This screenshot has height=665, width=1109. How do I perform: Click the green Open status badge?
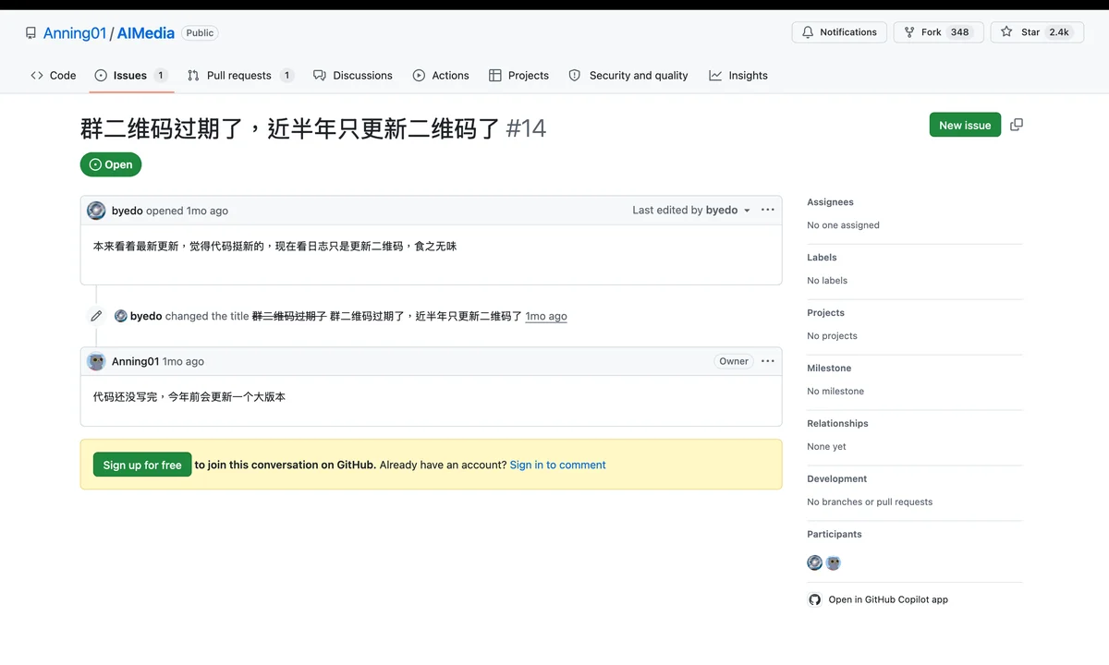tap(111, 164)
